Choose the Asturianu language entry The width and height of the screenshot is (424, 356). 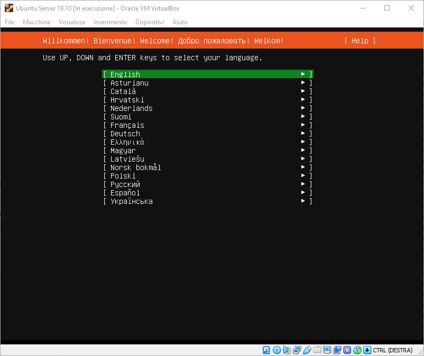click(x=207, y=83)
